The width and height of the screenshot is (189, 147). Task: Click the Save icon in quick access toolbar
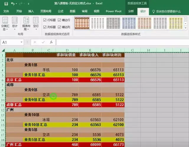point(6,4)
